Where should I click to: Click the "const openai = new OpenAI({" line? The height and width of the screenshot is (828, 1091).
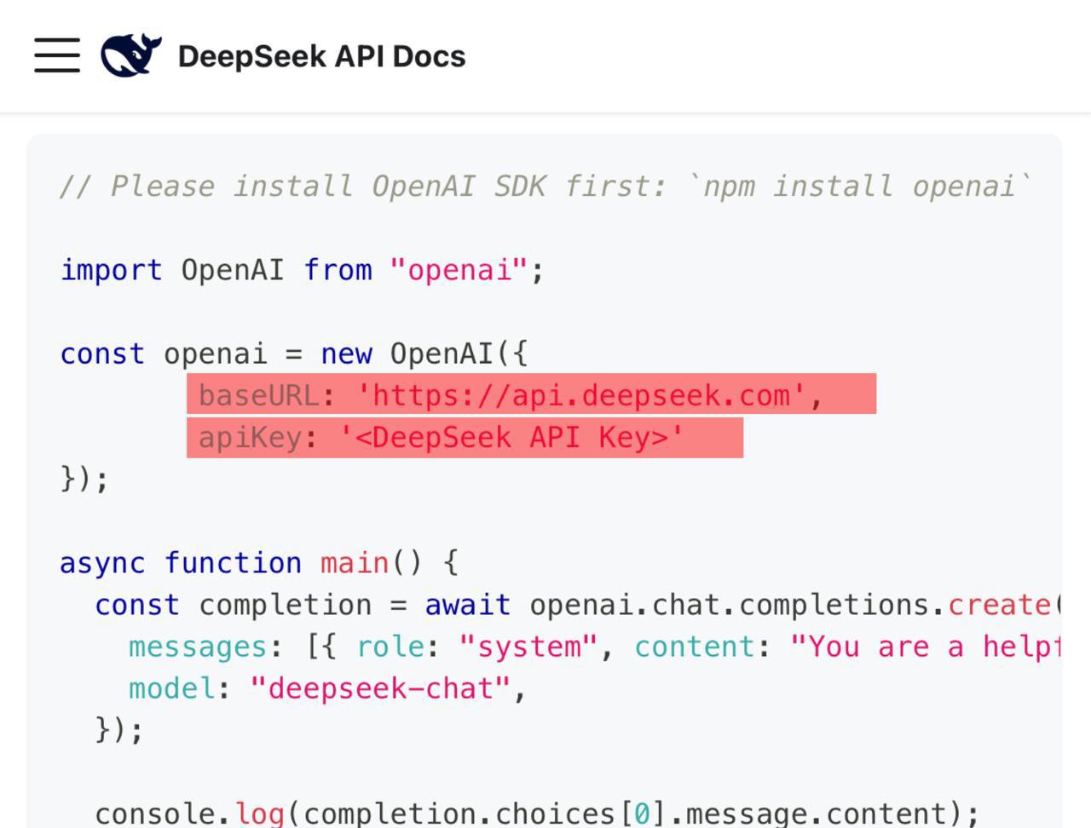tap(294, 354)
